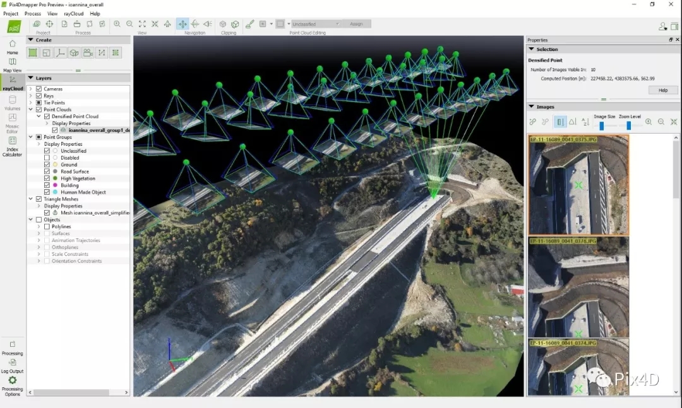Expand the Tie Points tree node
Image resolution: width=682 pixels, height=408 pixels.
pos(31,103)
